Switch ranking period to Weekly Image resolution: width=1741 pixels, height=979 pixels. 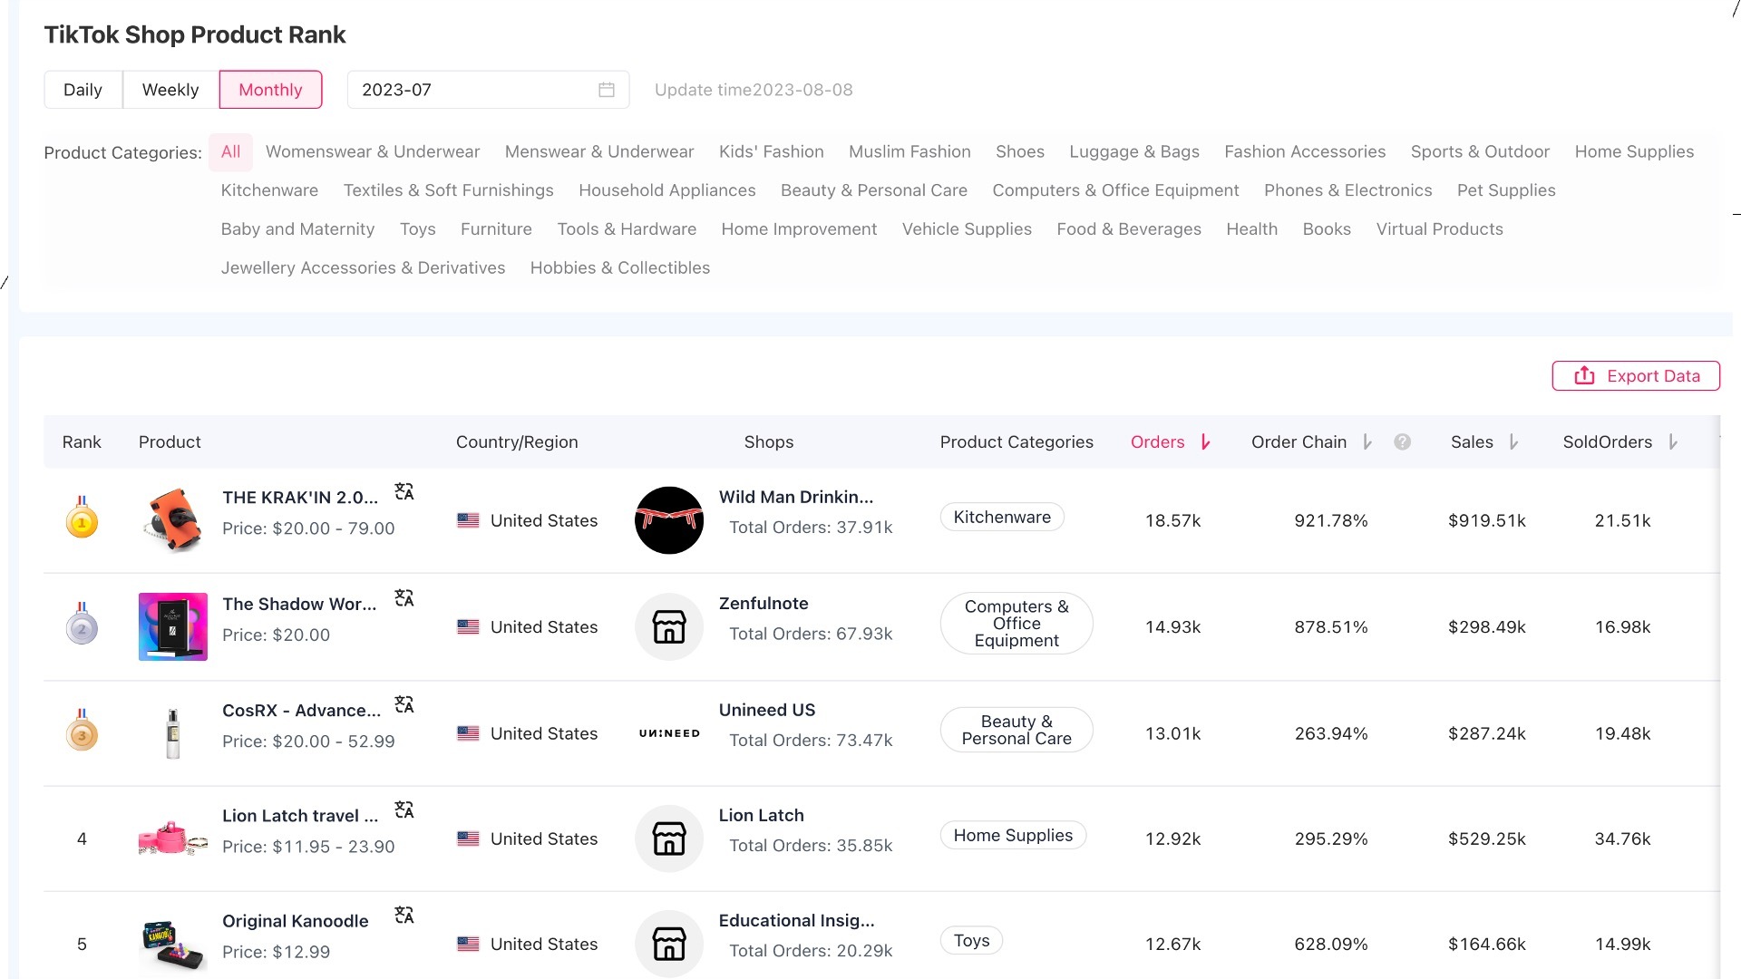[170, 90]
